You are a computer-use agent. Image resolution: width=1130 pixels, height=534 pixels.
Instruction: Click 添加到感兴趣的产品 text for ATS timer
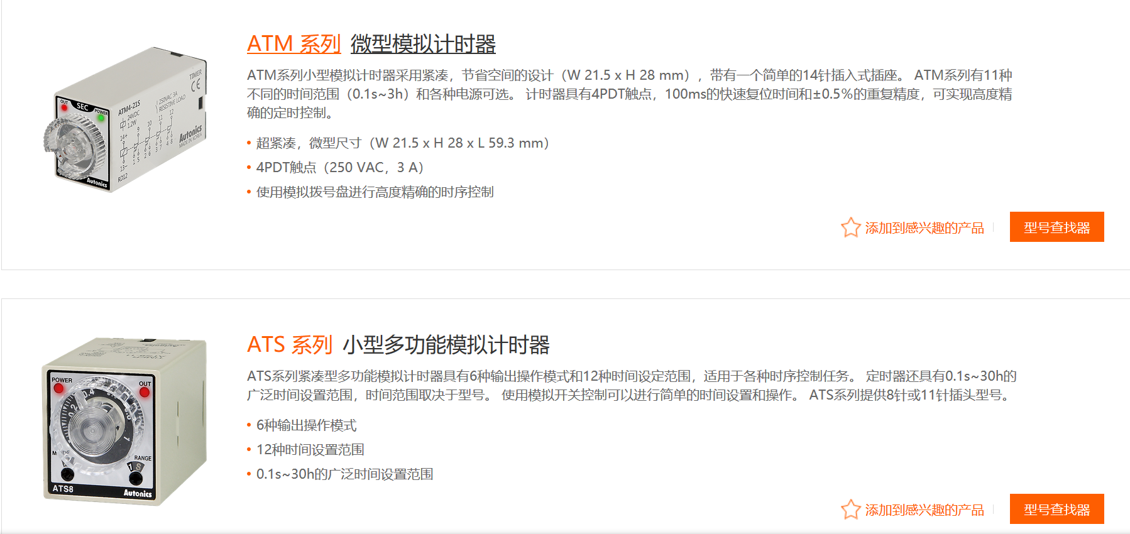coord(924,510)
